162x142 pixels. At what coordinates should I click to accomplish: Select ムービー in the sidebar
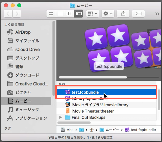tap(26, 101)
